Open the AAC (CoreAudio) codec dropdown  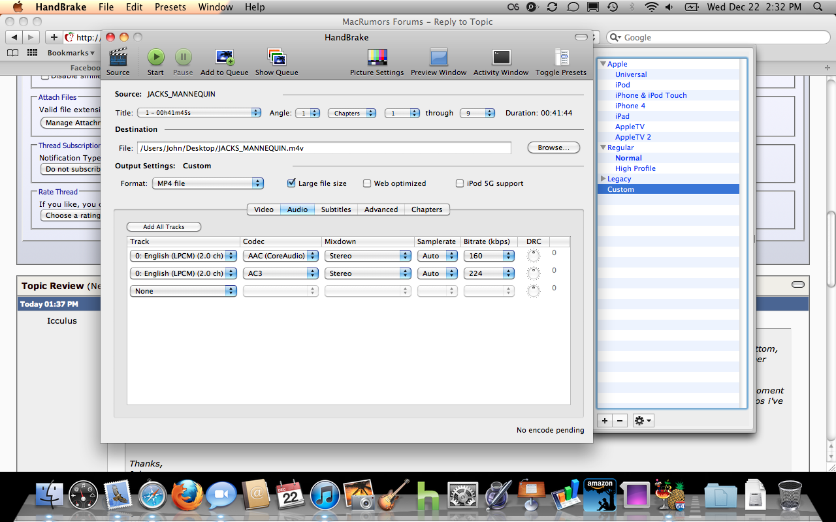281,256
